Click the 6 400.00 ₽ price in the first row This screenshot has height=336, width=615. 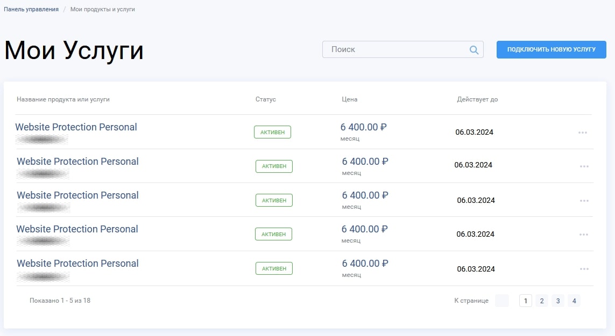[x=364, y=127]
